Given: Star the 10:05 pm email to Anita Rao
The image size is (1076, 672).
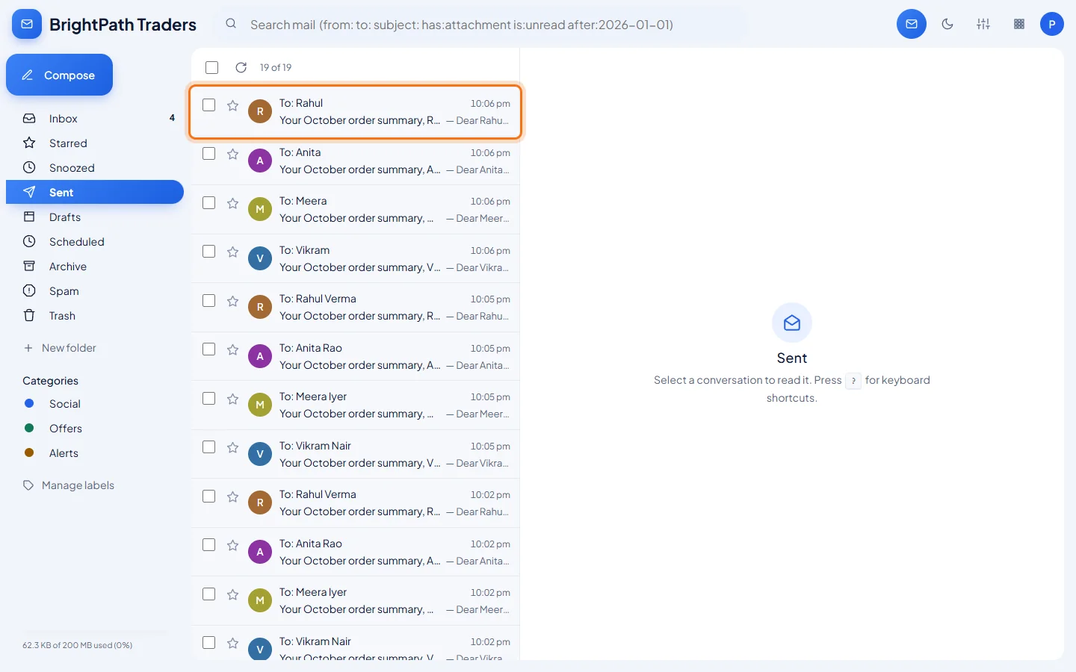Looking at the screenshot, I should click(x=233, y=349).
